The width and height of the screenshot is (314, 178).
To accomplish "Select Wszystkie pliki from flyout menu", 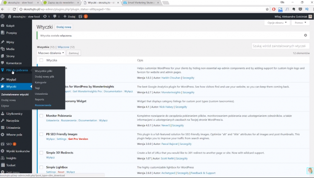I will click(43, 71).
